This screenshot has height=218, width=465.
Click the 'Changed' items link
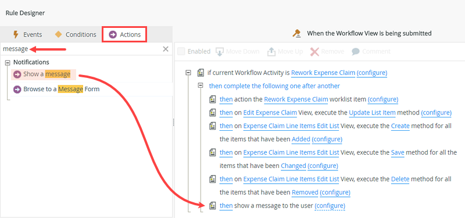[x=294, y=166]
